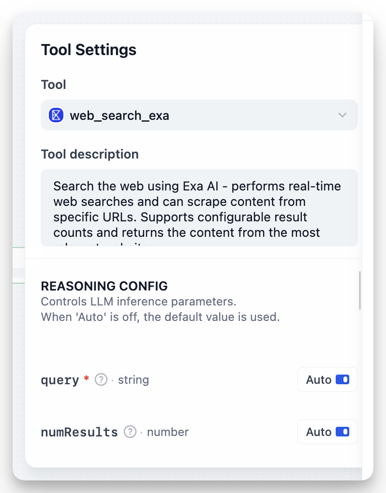Show help for the query parameter

point(101,380)
